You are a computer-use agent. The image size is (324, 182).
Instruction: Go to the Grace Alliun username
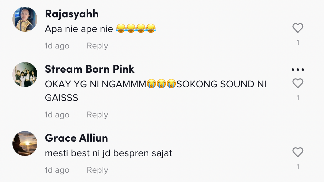coord(76,138)
